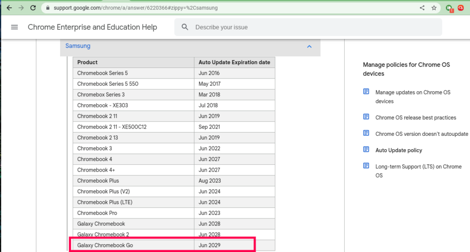Select the Chromebook 4+ cell
The image size is (470, 252).
[134, 170]
